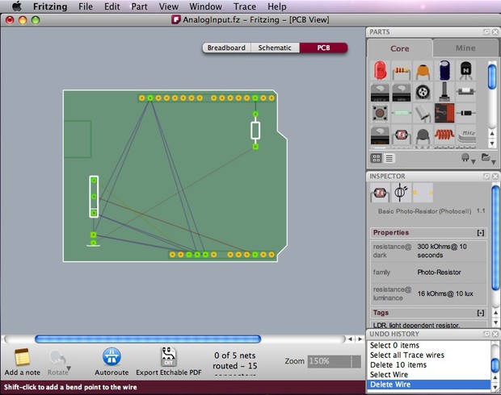Click the Parts bin scroll up arrow

coord(492,133)
